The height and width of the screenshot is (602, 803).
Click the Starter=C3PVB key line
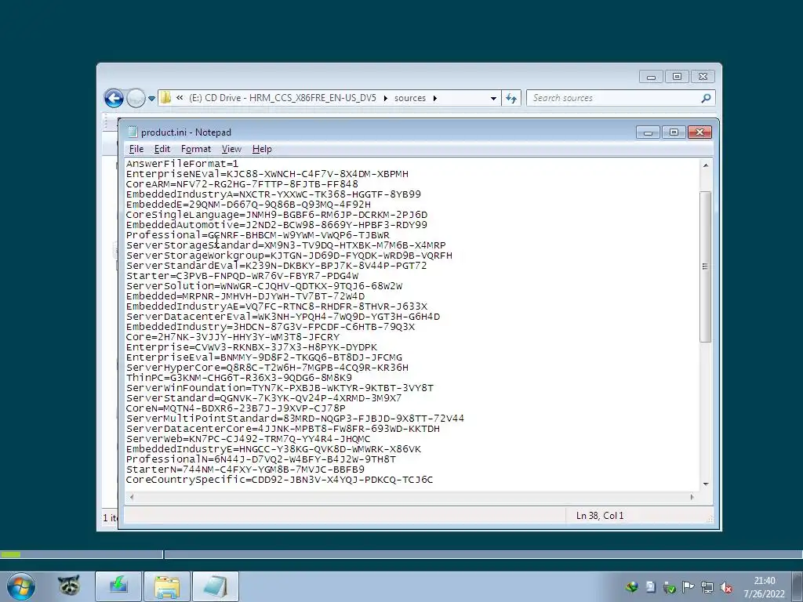(x=242, y=276)
